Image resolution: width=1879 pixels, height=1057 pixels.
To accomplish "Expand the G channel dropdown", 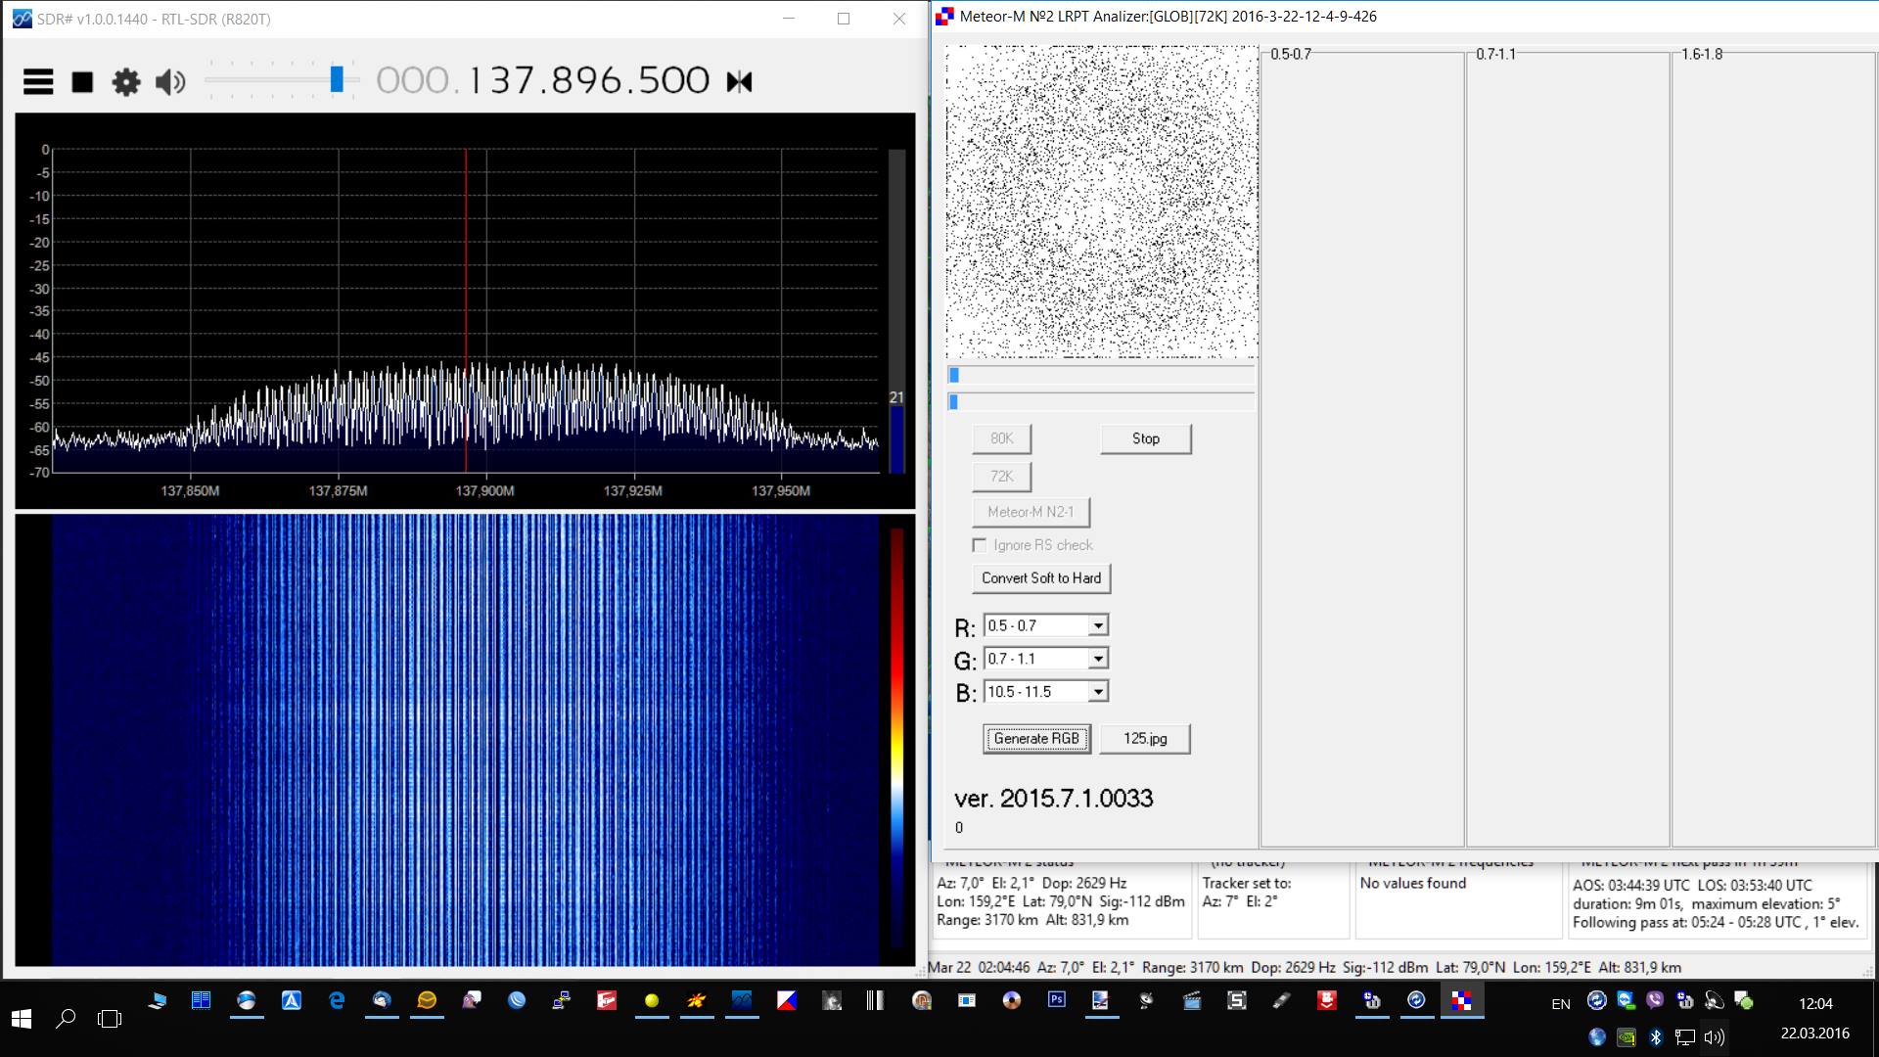I will 1098,659.
